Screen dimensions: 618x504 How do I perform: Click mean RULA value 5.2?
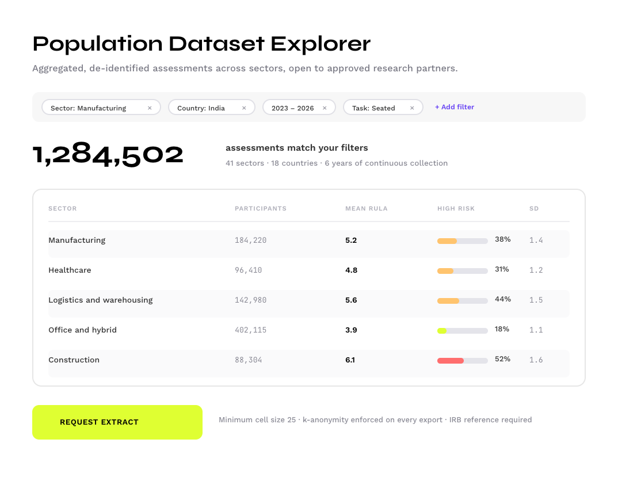[351, 240]
